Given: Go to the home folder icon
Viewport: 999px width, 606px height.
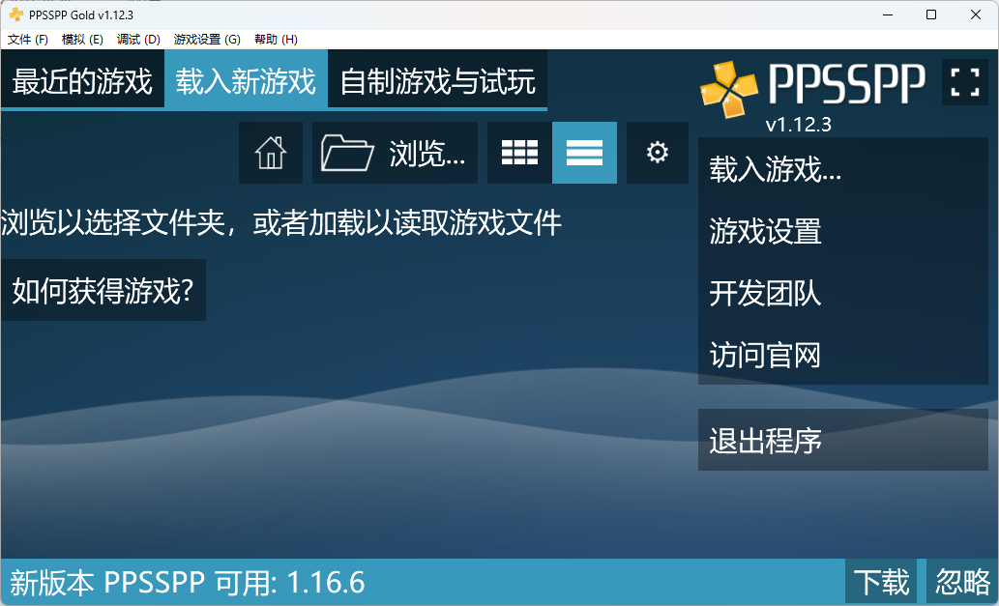Looking at the screenshot, I should 271,153.
